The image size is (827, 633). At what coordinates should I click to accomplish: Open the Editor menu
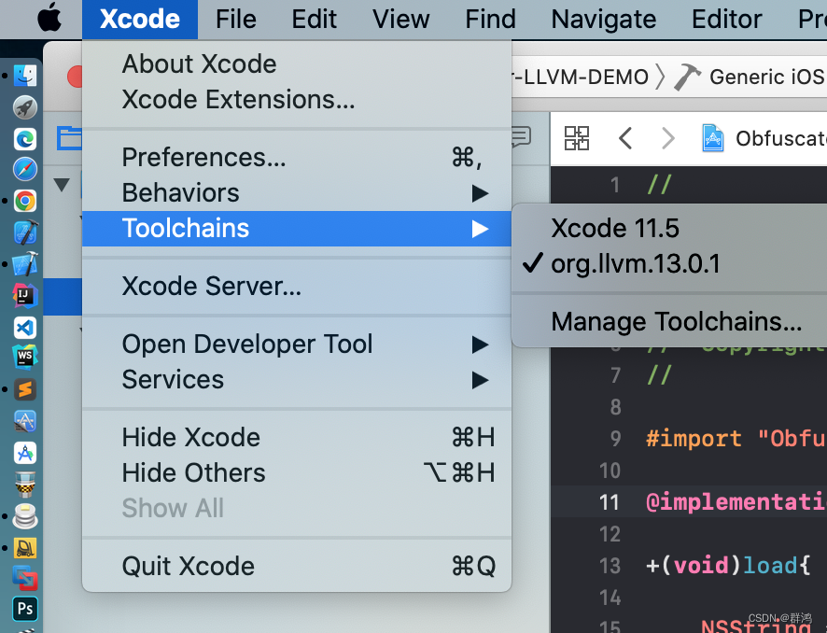tap(727, 19)
